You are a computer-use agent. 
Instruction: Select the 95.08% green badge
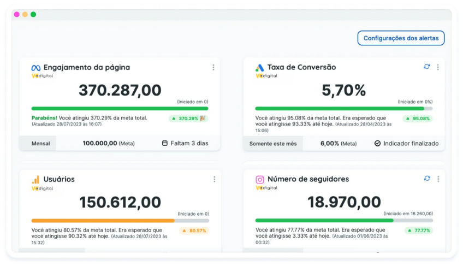pos(418,119)
